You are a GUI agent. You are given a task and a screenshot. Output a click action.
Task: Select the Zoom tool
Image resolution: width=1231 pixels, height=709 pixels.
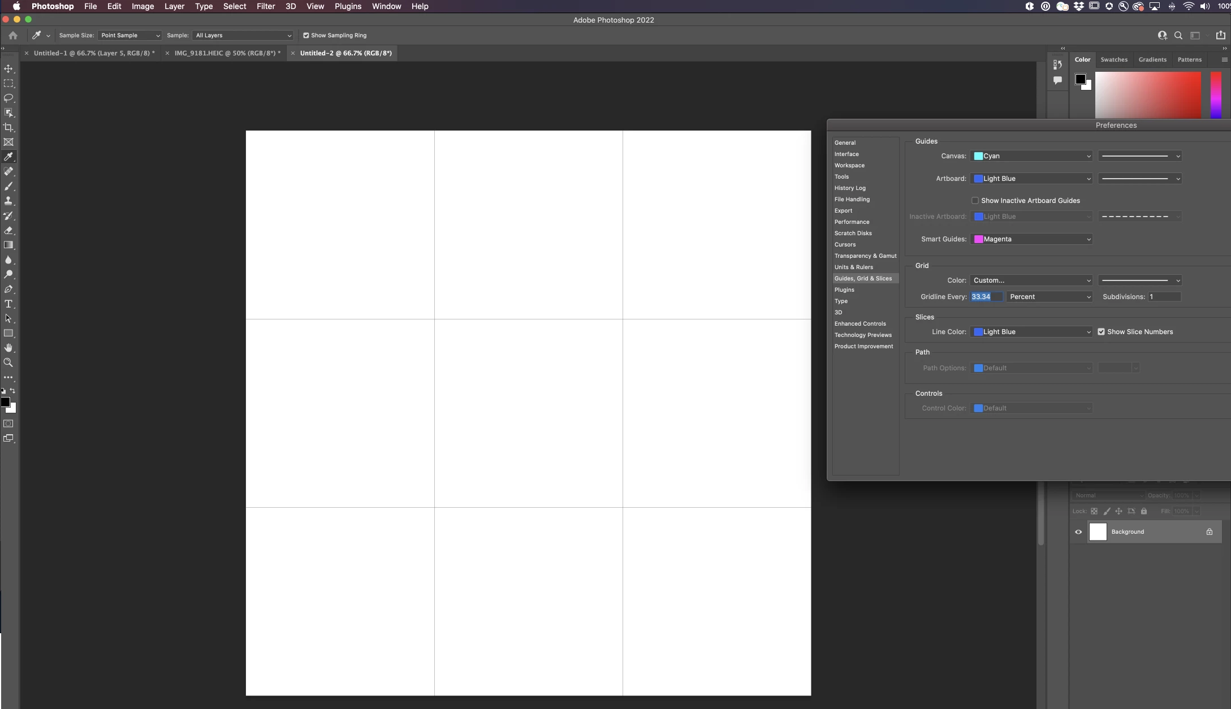(8, 362)
